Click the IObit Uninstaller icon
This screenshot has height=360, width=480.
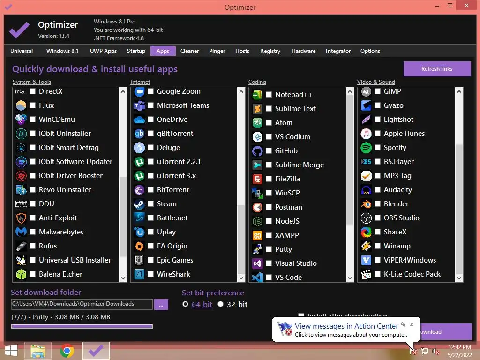(21, 134)
